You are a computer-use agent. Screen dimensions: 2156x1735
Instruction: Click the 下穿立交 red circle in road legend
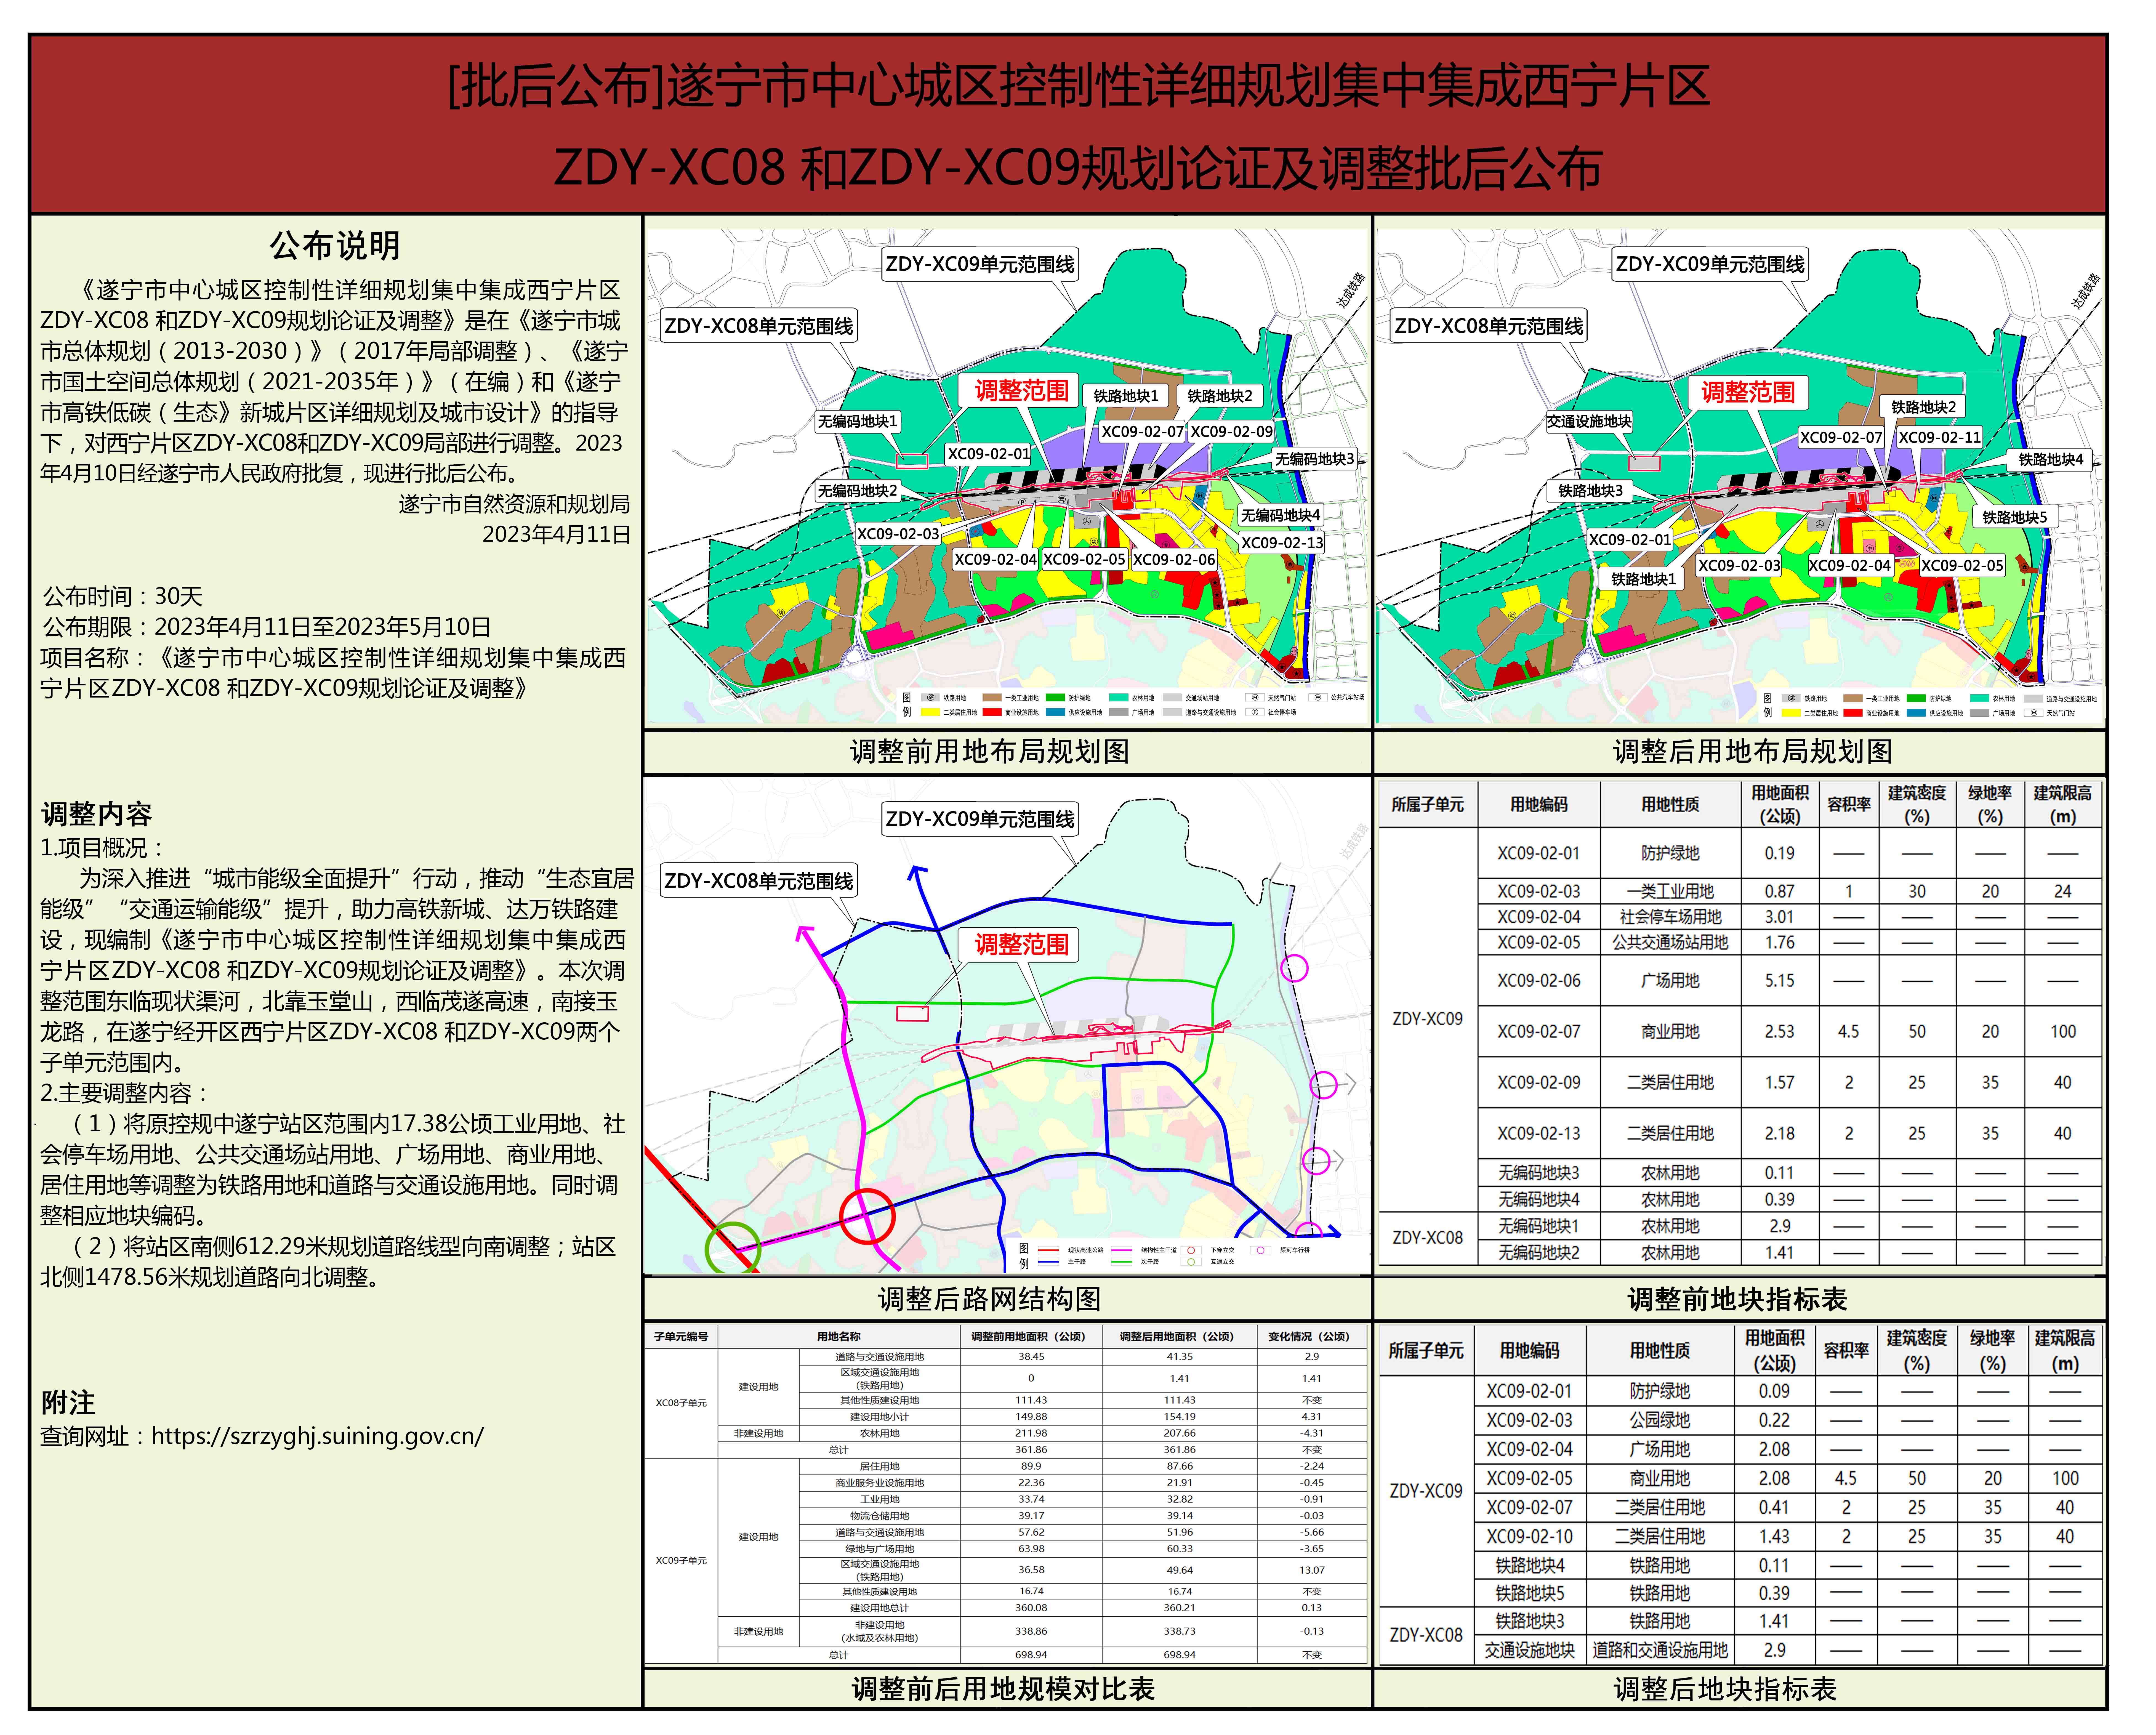click(1191, 1250)
